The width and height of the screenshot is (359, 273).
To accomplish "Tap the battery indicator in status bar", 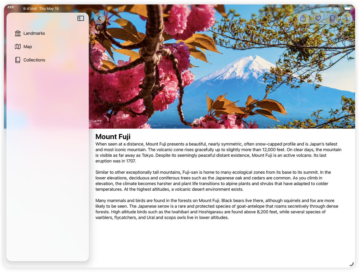I will click(348, 9).
